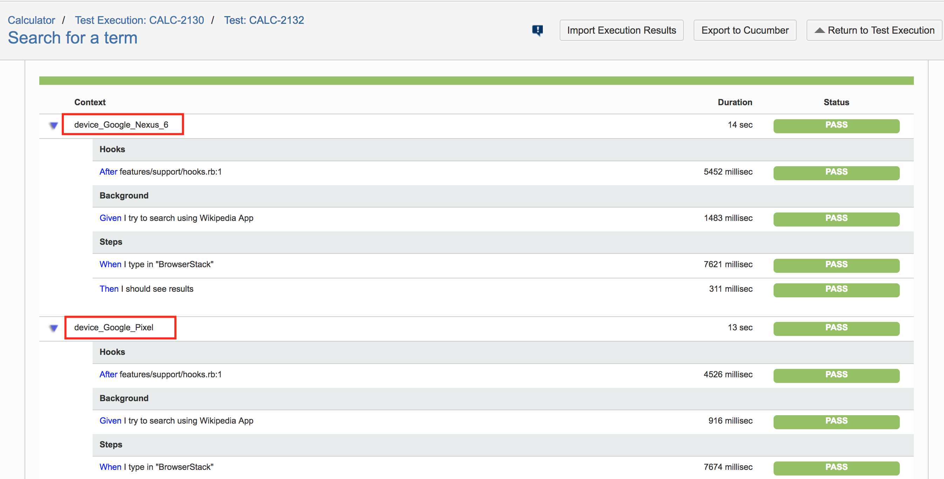Click 'When I type in BrowserStack' step with 7674 millisec
The height and width of the screenshot is (479, 944).
click(156, 467)
